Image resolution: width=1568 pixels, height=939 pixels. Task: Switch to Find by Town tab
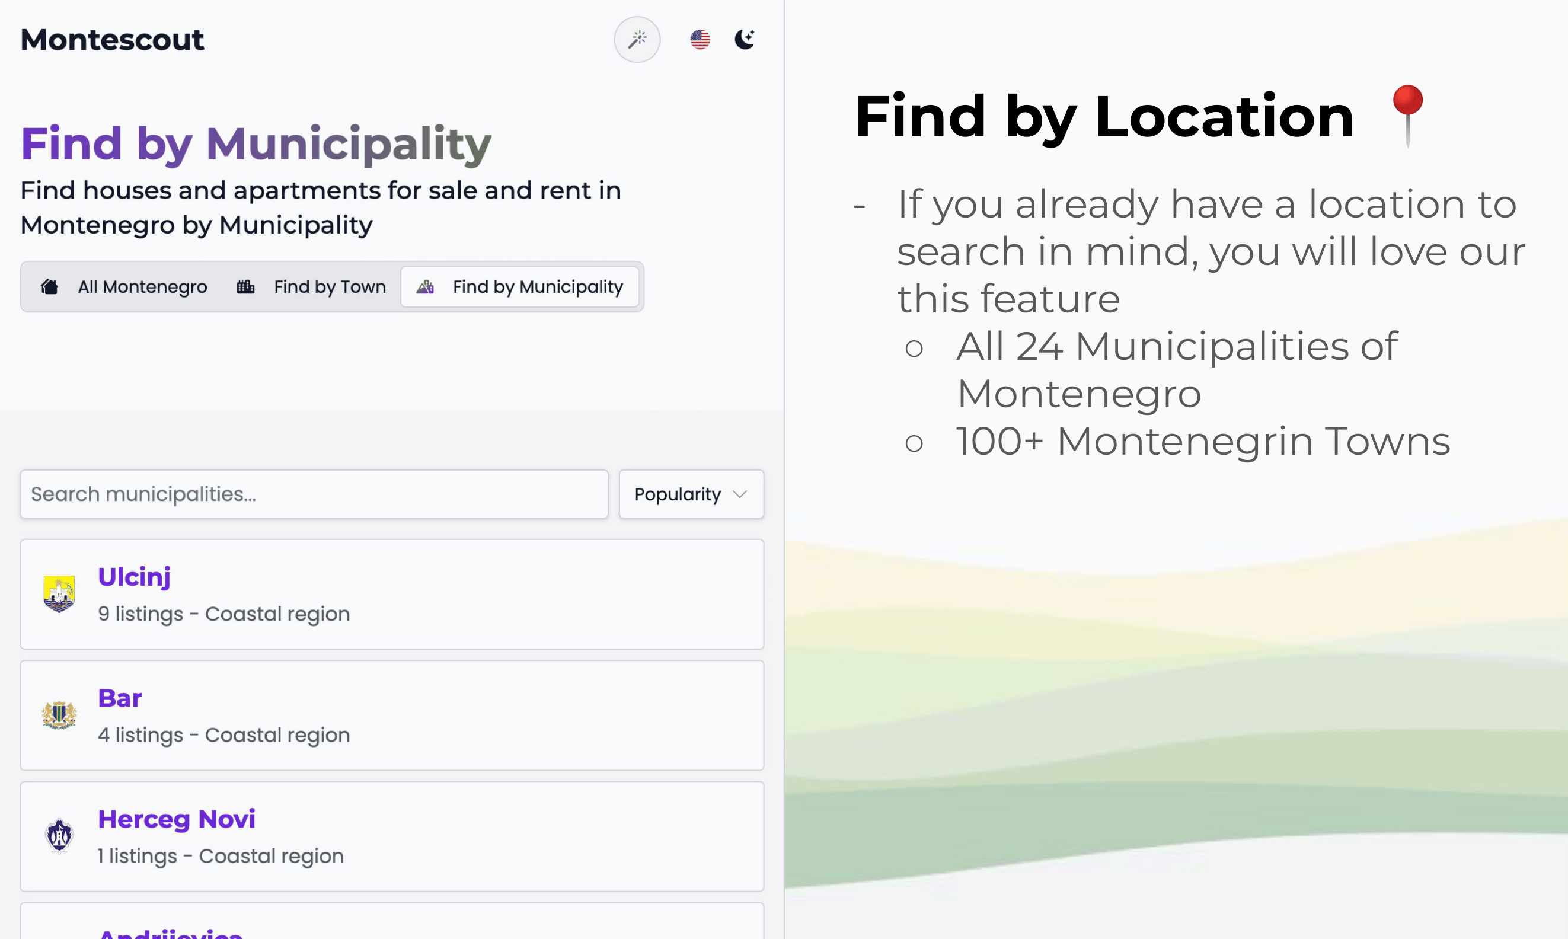click(311, 287)
